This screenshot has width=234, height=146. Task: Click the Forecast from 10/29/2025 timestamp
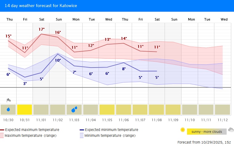coord(204,142)
